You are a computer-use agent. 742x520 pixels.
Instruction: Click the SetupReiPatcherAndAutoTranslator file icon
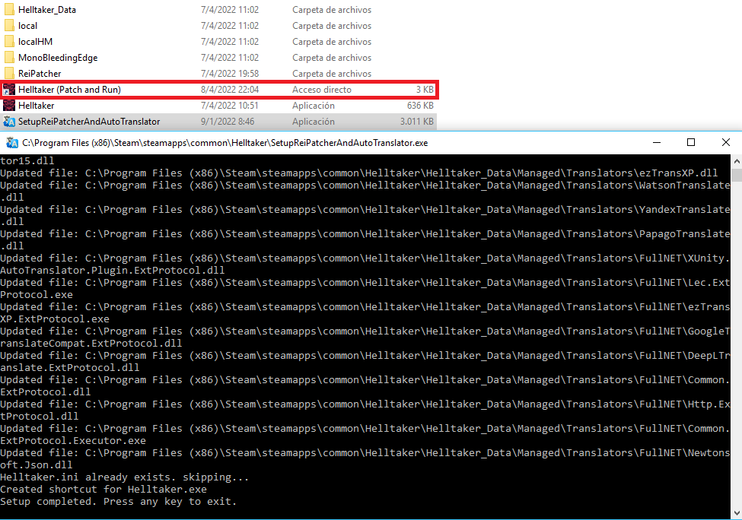pos(9,122)
